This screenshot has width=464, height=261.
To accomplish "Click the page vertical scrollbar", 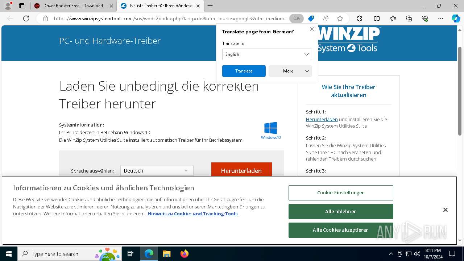I will point(460,91).
